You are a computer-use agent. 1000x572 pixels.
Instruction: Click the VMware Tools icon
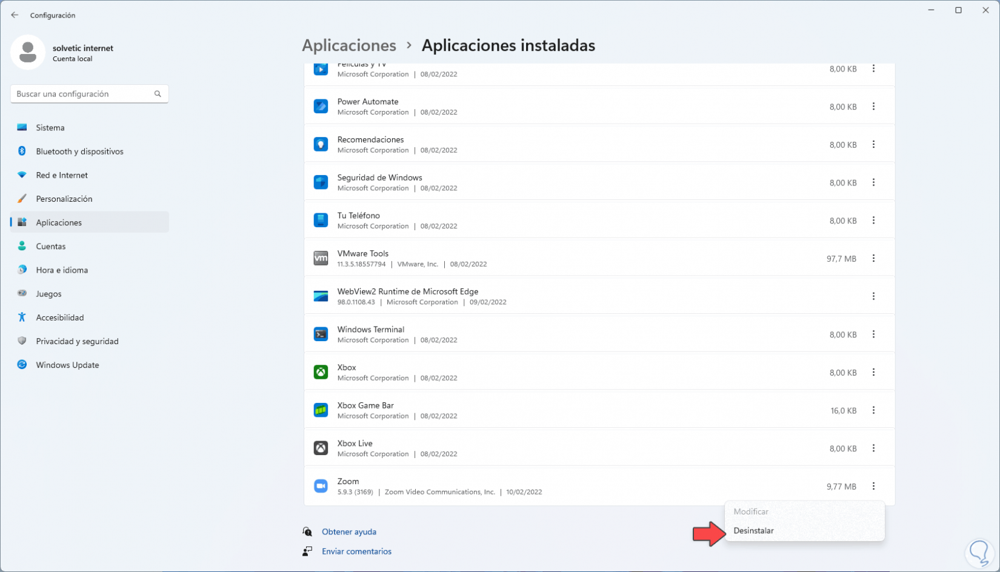pyautogui.click(x=321, y=258)
